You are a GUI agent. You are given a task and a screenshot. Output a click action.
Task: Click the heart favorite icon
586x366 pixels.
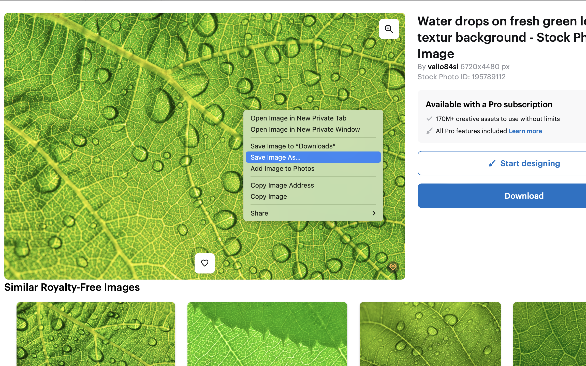(205, 263)
